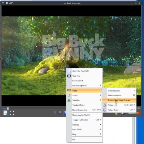
Task: Click the colored volume level bar
Action: 134,113
